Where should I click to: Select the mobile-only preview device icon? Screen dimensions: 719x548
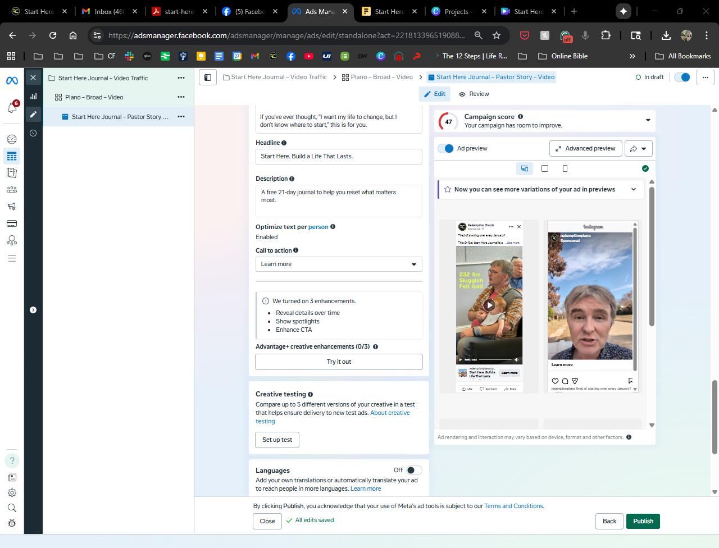coord(565,168)
